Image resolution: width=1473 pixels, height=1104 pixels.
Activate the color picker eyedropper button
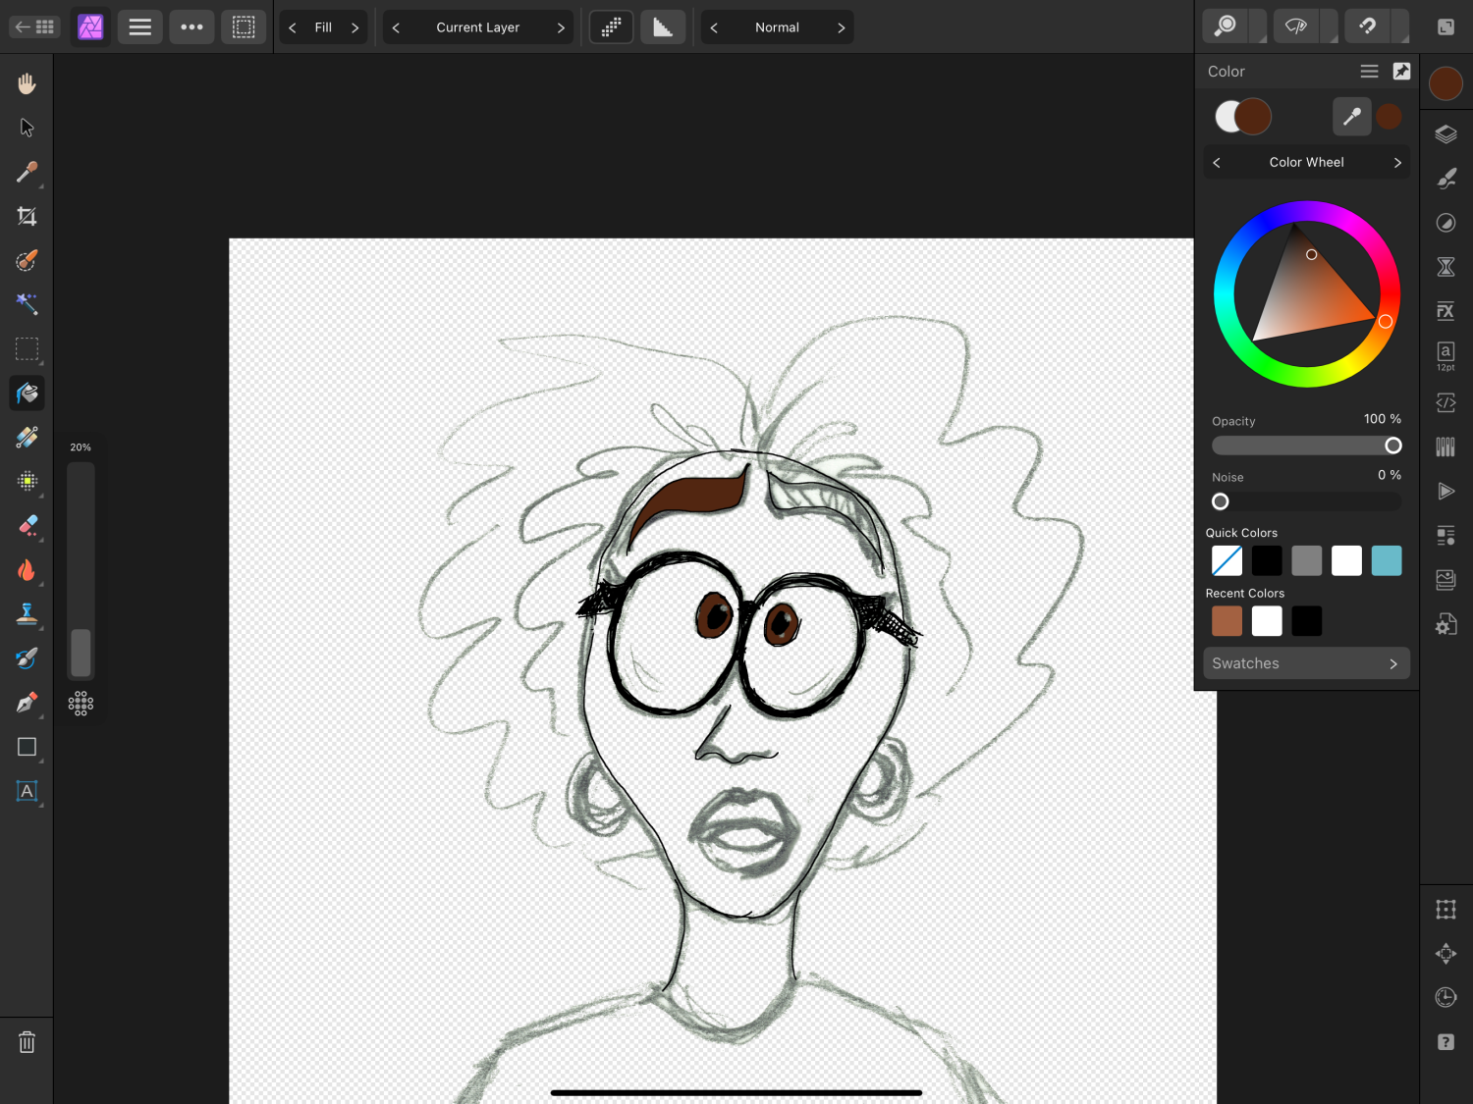(x=1351, y=116)
